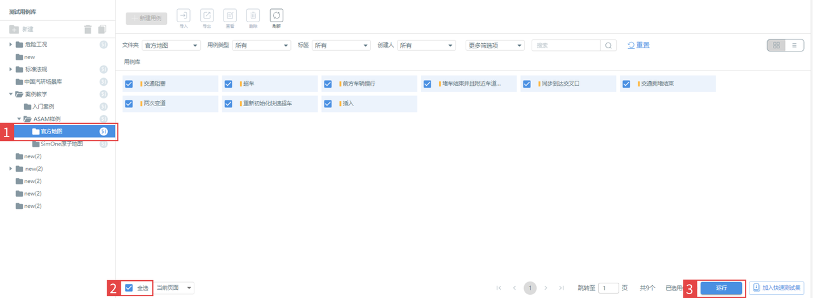The width and height of the screenshot is (813, 298).
Task: Open the 更多筛选项 dropdown
Action: click(x=495, y=46)
